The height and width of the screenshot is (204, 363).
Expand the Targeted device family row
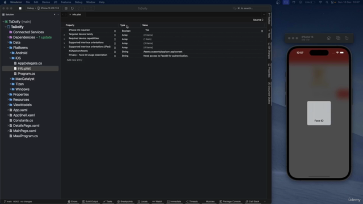coord(64,35)
